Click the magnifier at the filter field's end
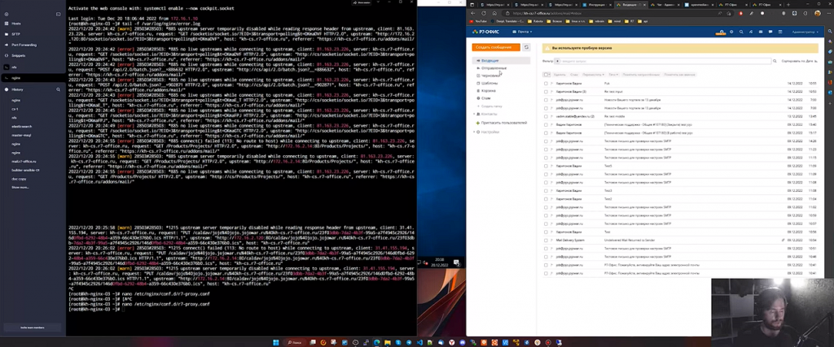Viewport: 834px width, 347px height. coord(775,62)
